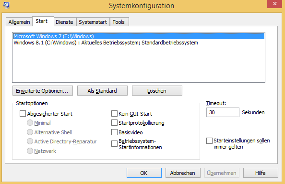Enable Starteinstellungen sollen immer gelten
The image size is (285, 184).
tap(209, 141)
